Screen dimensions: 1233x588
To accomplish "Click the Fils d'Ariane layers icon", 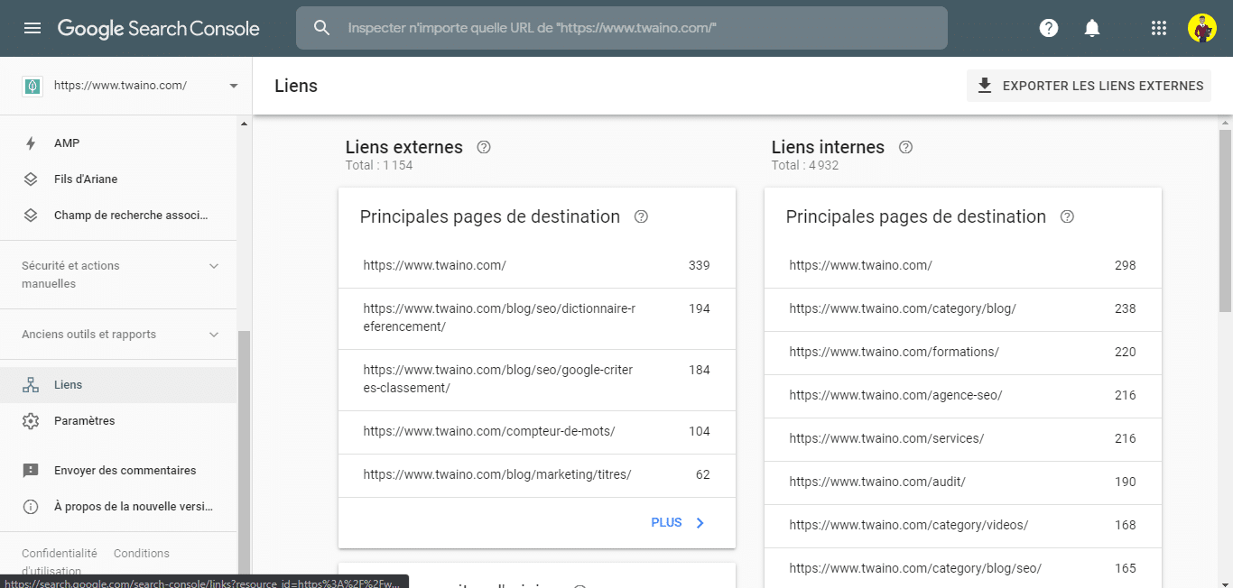I will click(x=31, y=179).
